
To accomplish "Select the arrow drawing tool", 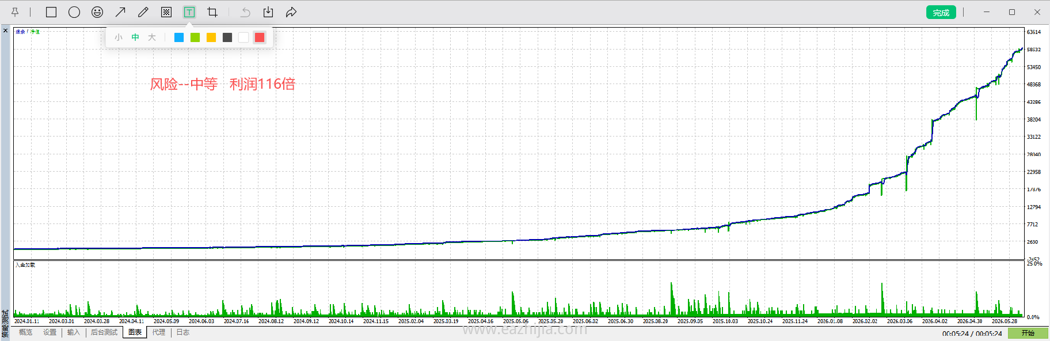I will click(120, 12).
